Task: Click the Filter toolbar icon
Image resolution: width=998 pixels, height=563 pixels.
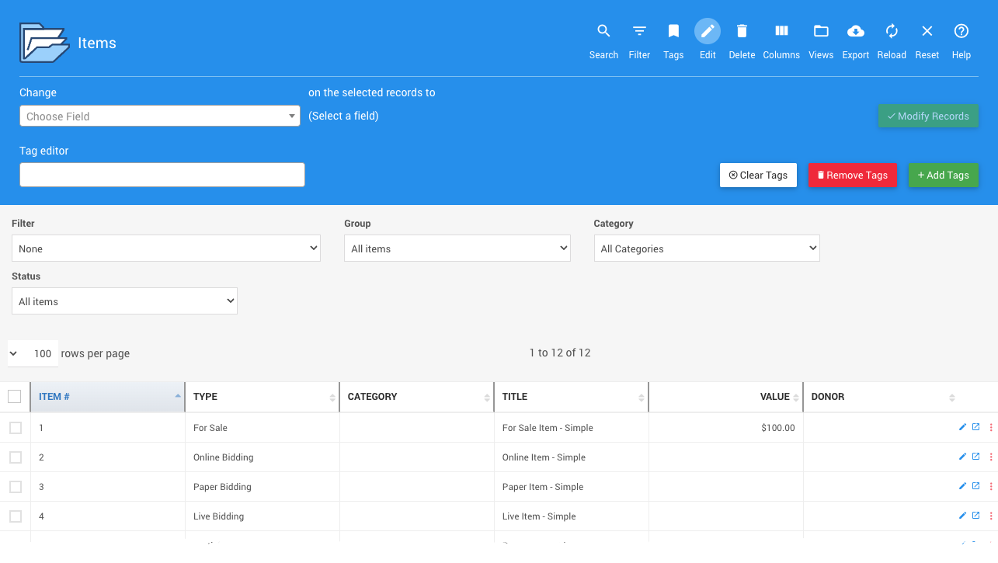Action: pos(639,32)
